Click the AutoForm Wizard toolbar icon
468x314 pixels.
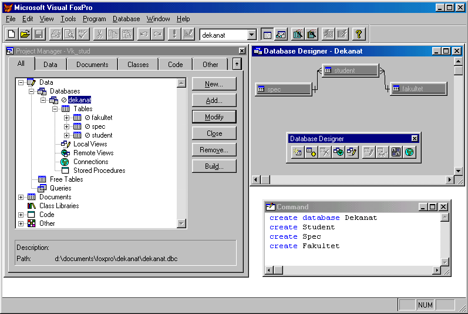coord(328,34)
